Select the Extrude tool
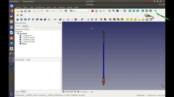174x97 pixels. click(x=17, y=19)
